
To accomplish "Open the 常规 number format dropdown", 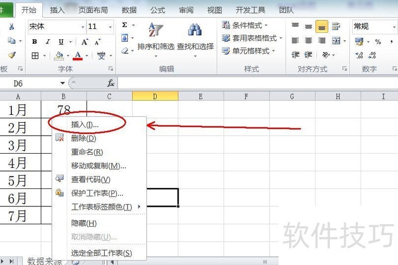I will click(x=394, y=27).
